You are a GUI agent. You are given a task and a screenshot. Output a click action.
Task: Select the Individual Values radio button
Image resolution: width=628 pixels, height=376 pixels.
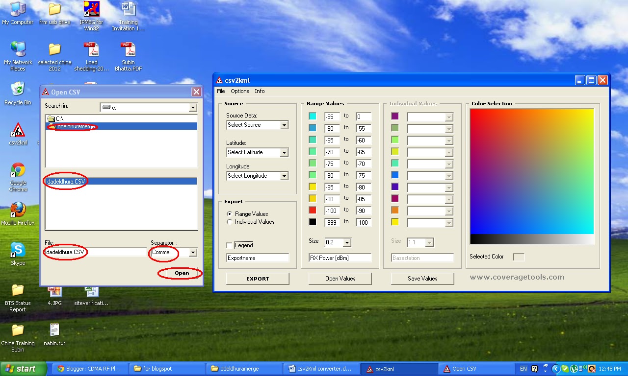click(230, 222)
